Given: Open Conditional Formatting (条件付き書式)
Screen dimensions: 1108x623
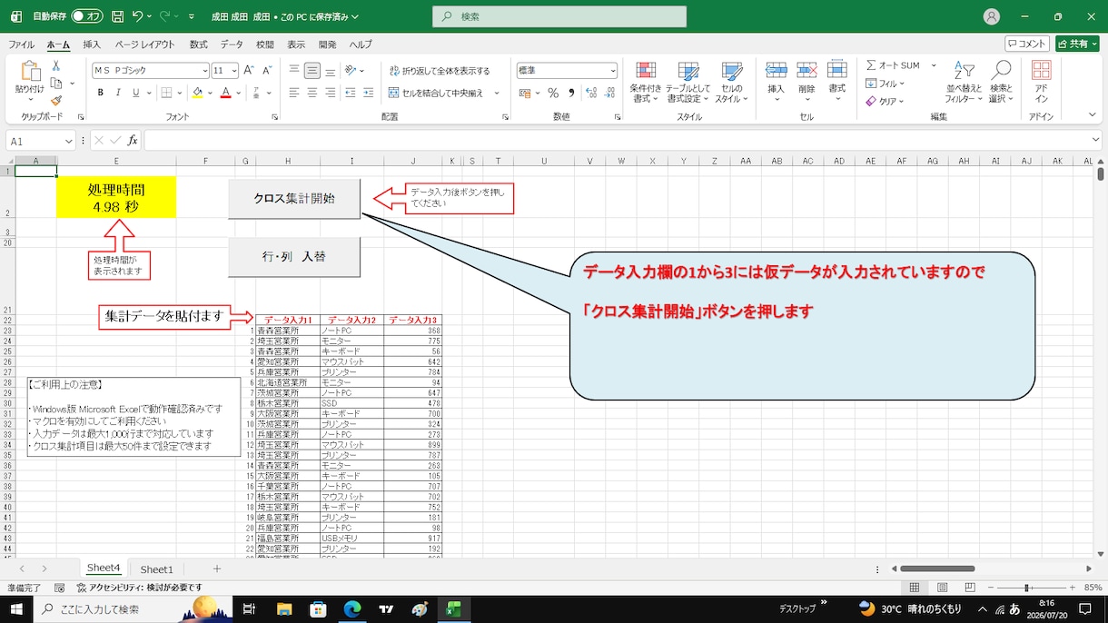Looking at the screenshot, I should [x=646, y=83].
